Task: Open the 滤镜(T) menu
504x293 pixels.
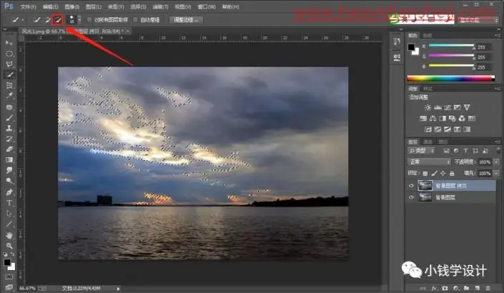Action: click(x=160, y=6)
